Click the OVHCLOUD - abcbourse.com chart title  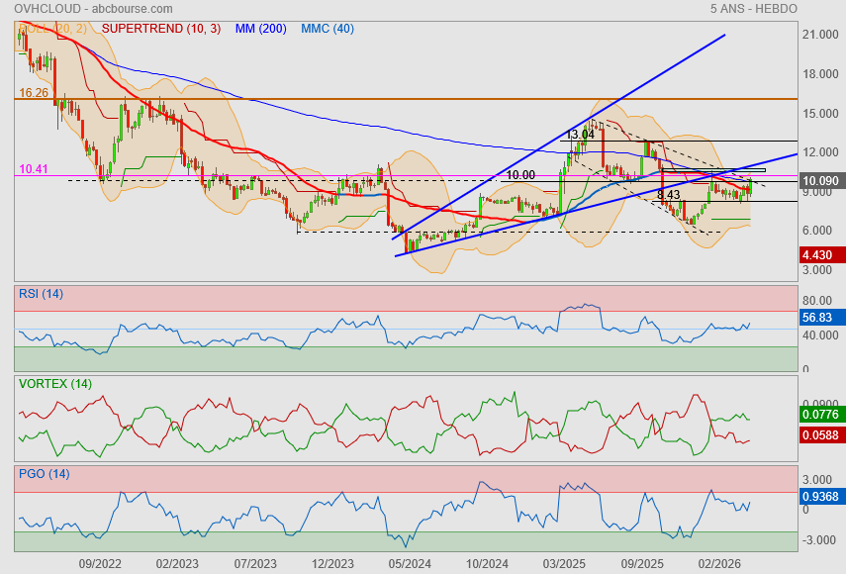click(93, 9)
